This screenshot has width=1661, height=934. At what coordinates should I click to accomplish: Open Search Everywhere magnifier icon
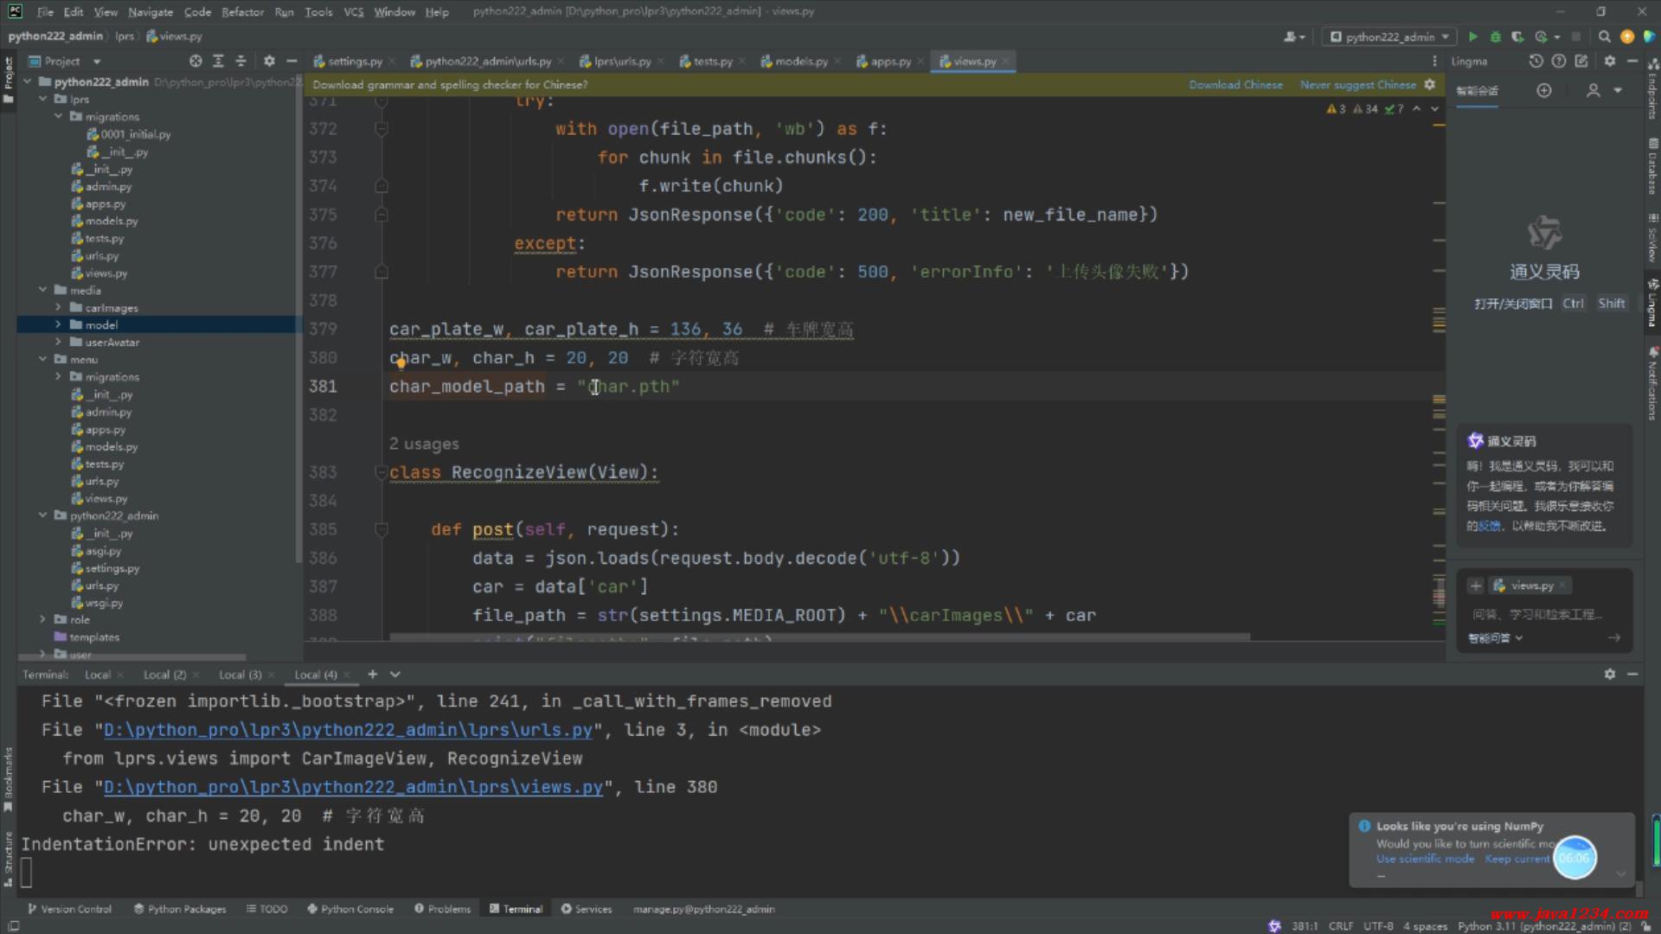1604,36
